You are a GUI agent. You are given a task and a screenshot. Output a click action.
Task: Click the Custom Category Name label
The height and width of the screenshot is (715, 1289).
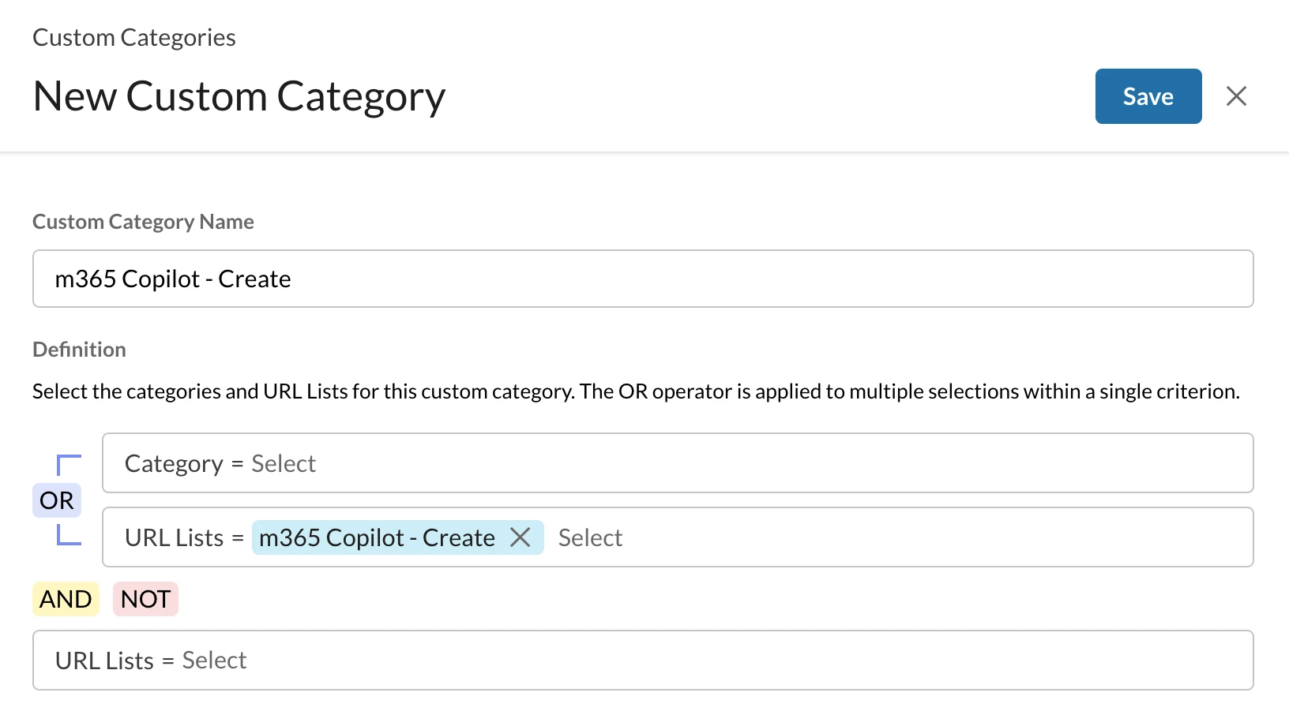tap(143, 222)
